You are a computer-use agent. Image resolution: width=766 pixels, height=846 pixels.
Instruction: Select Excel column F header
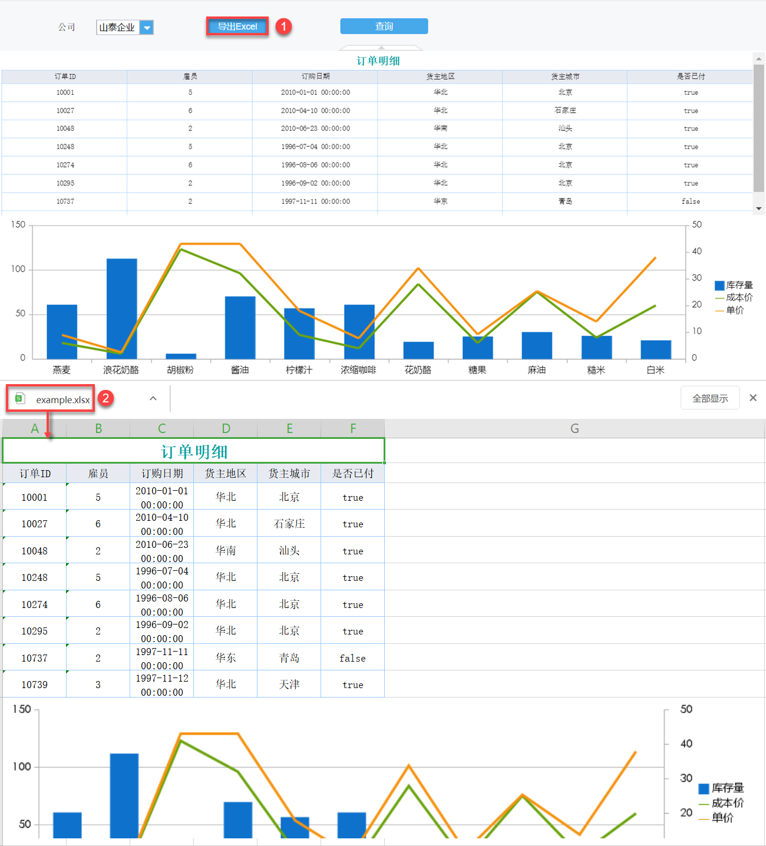coord(353,428)
